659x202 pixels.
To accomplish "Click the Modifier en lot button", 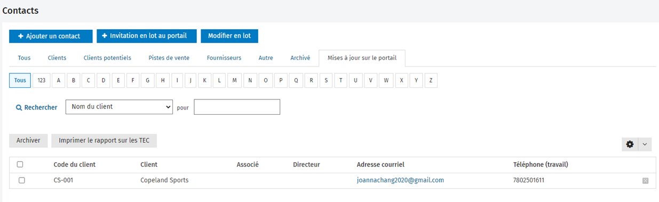I will coord(229,36).
